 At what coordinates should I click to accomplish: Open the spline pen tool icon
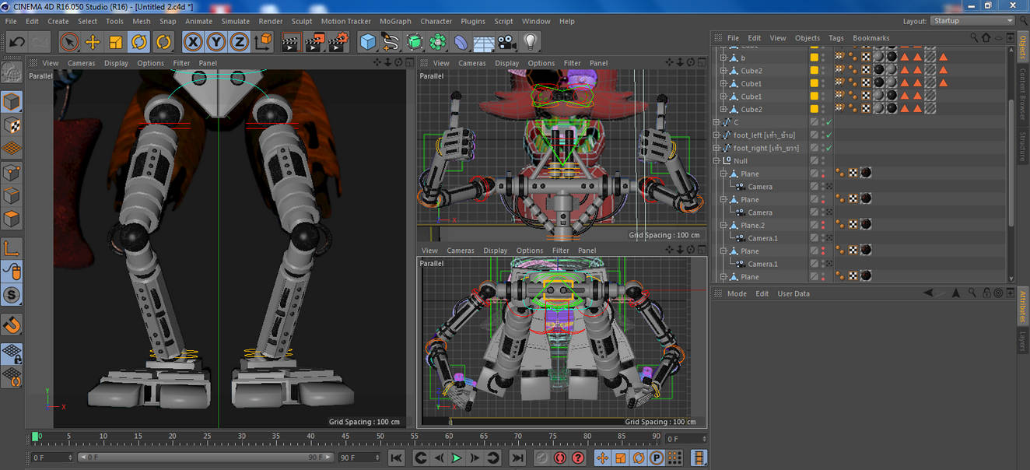(391, 42)
